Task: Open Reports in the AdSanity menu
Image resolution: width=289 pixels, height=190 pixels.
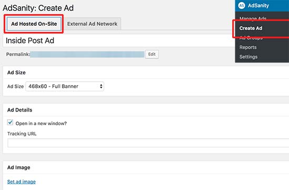Action: [248, 47]
